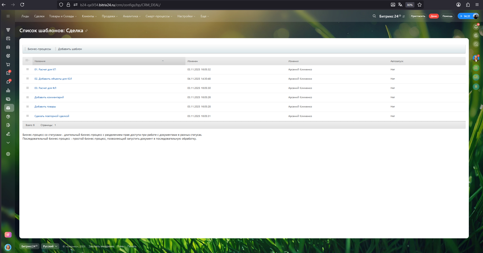Image resolution: width=483 pixels, height=253 pixels.
Task: Bookmark the page with the star icon
Action: [x=420, y=5]
